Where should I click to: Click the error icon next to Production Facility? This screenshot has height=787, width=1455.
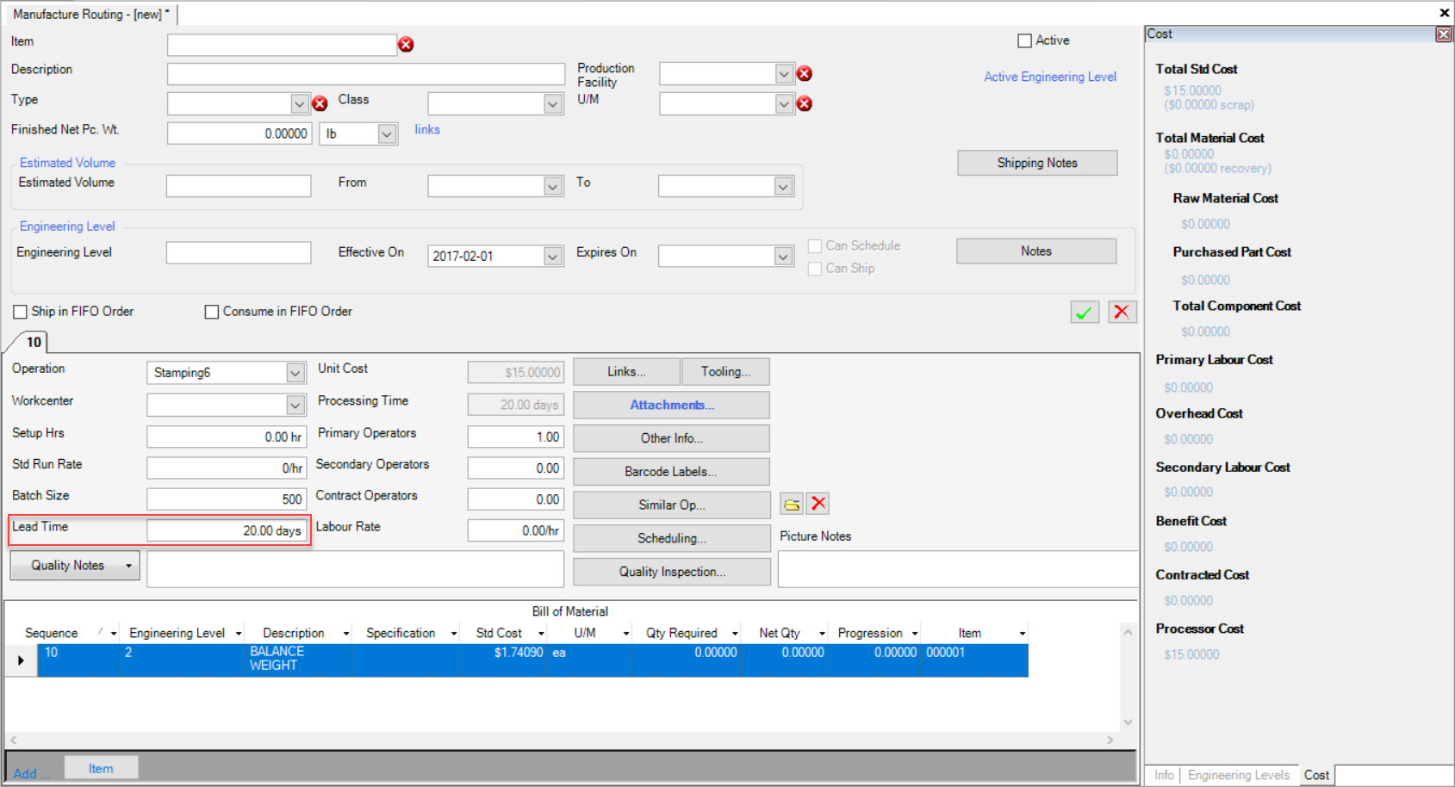[805, 74]
